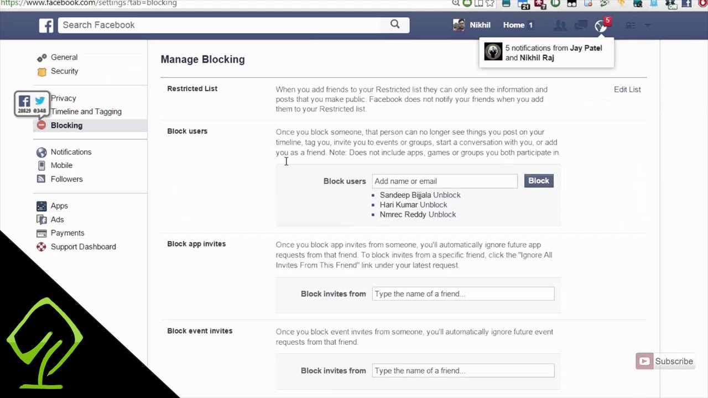Focus Block event invites friend name field
708x398 pixels.
tap(463, 371)
